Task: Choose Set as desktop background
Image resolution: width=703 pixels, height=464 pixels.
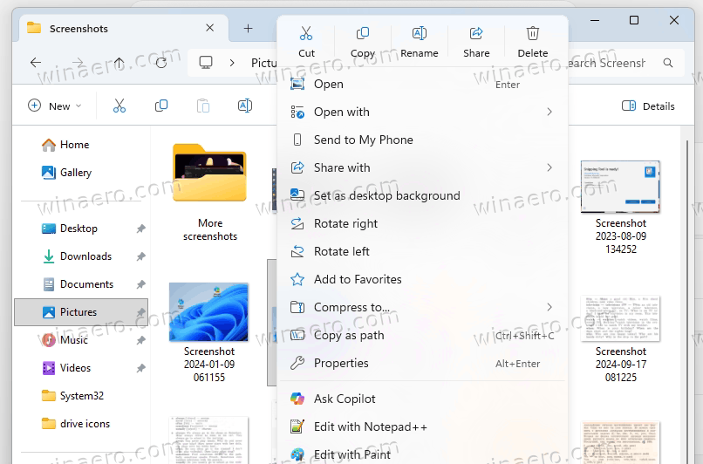Action: coord(386,195)
